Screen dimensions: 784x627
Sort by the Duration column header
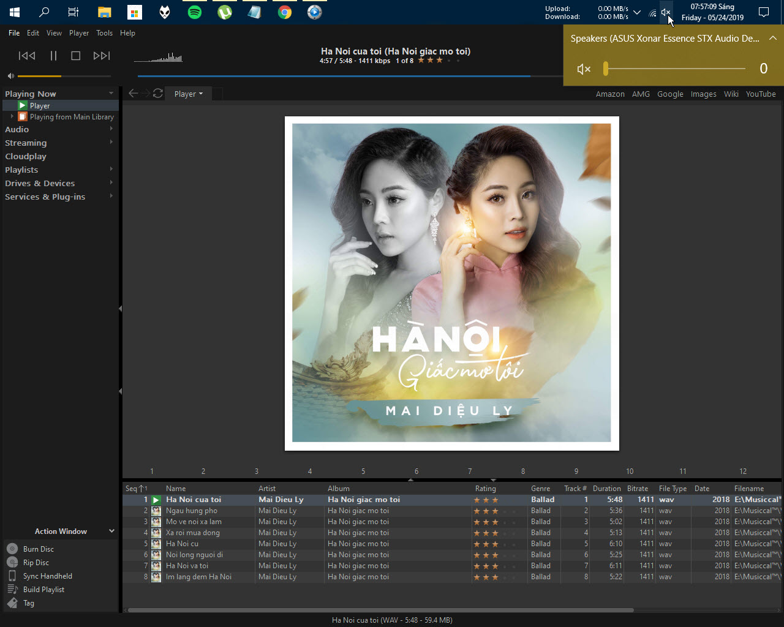(x=607, y=488)
